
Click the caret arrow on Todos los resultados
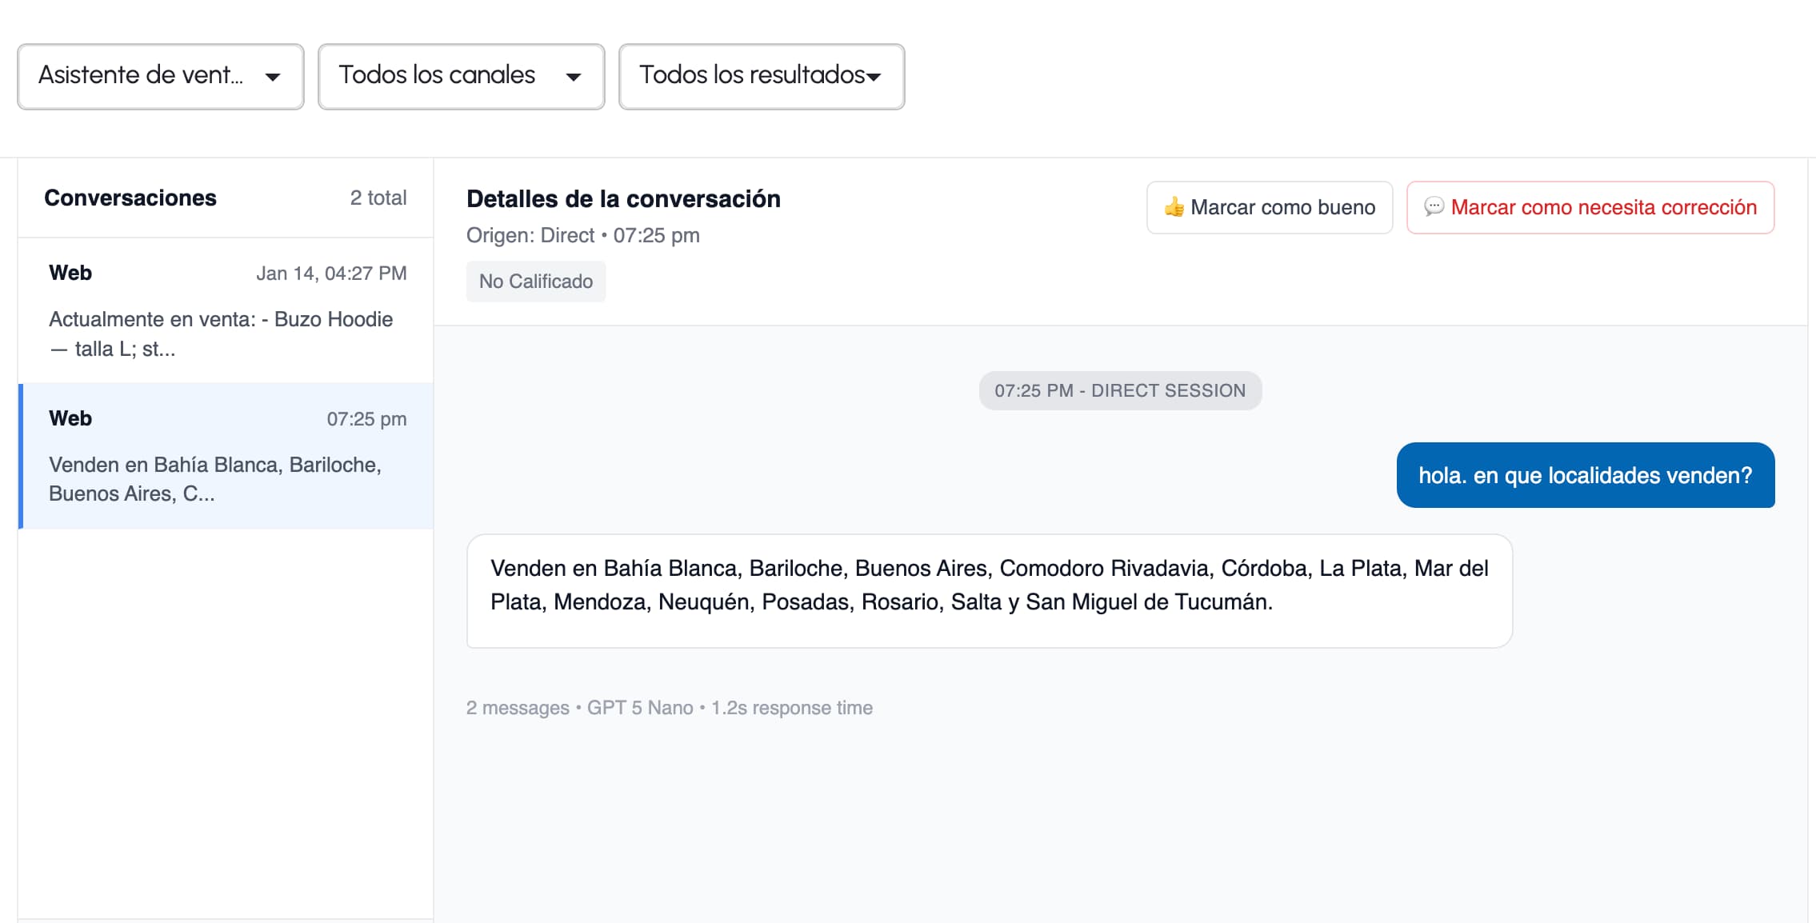[x=874, y=78]
